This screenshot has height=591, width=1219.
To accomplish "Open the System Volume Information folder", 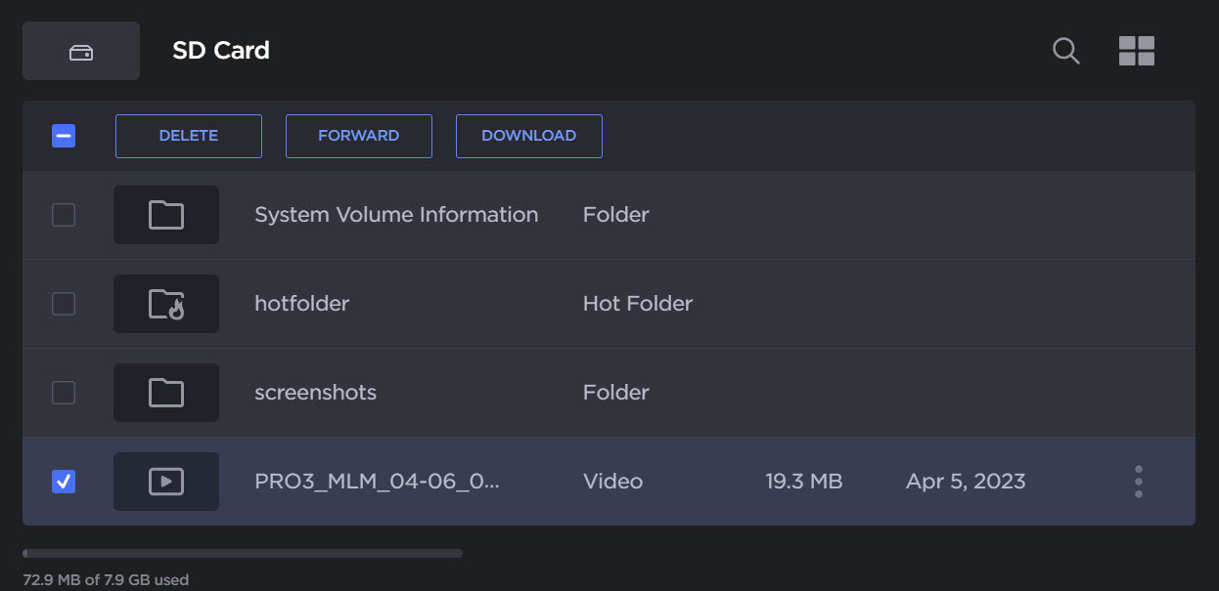I will tap(396, 214).
